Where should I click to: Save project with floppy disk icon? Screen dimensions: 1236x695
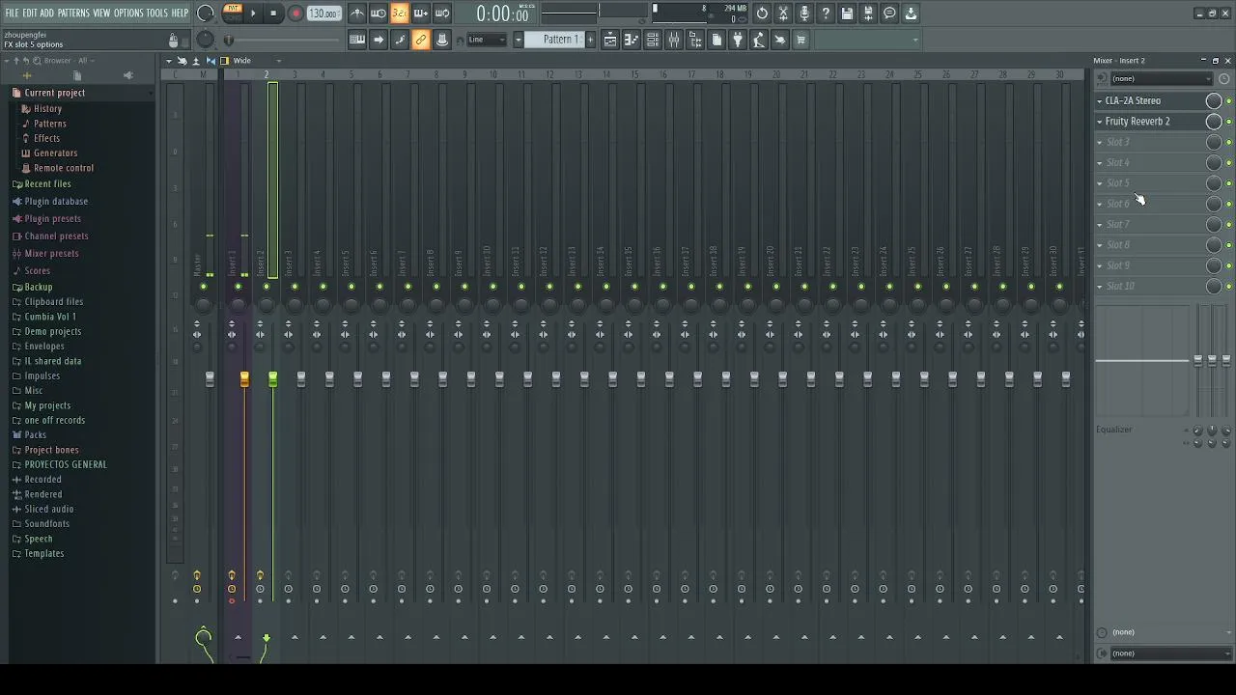847,14
